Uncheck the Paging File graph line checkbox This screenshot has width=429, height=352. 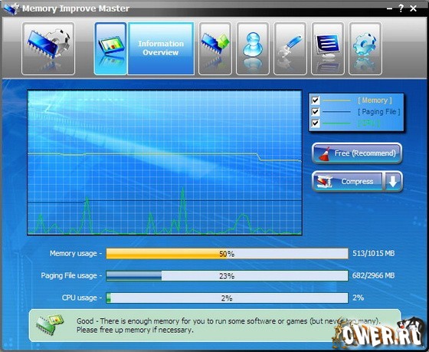(x=316, y=111)
